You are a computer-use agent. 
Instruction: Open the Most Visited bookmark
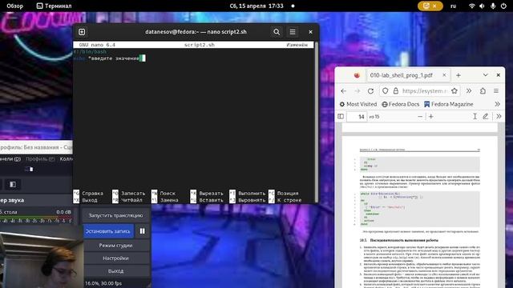coord(358,104)
